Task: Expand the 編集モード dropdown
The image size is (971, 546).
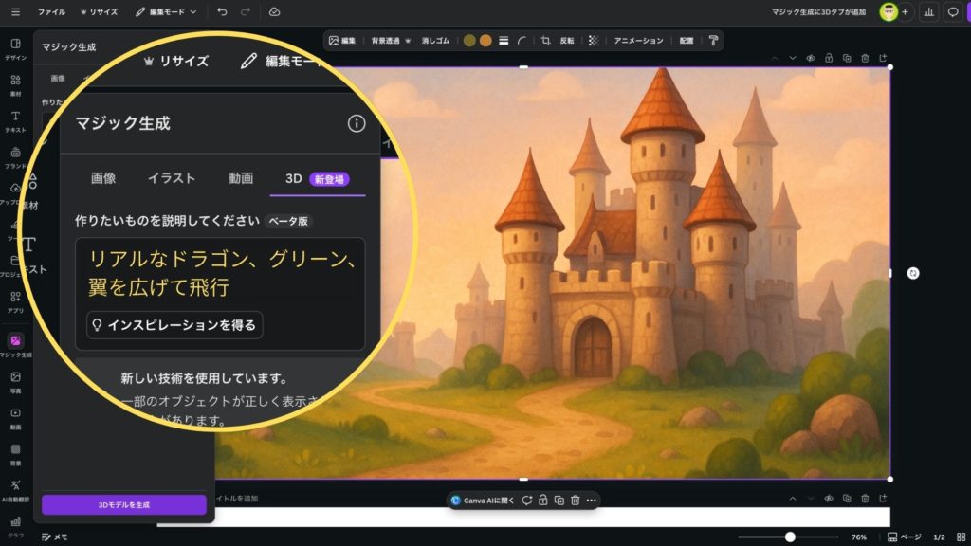Action: click(166, 12)
